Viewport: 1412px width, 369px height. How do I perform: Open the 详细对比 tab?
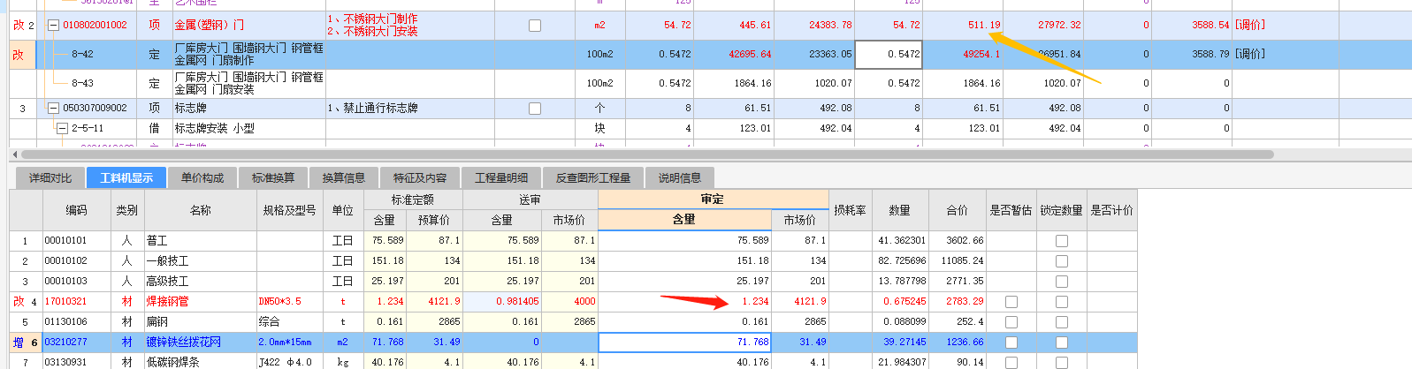pyautogui.click(x=50, y=178)
